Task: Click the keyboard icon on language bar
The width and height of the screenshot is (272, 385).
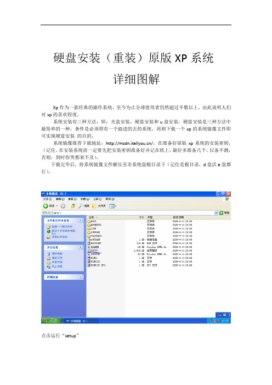Action: click(x=220, y=315)
